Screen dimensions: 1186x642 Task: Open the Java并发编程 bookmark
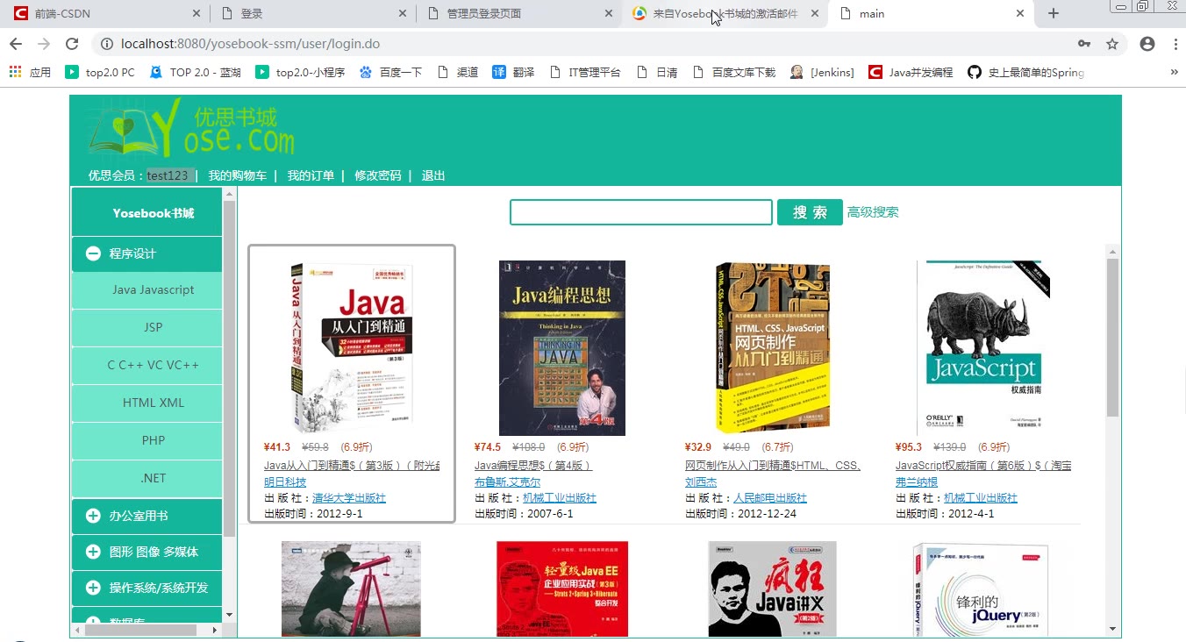pos(911,73)
